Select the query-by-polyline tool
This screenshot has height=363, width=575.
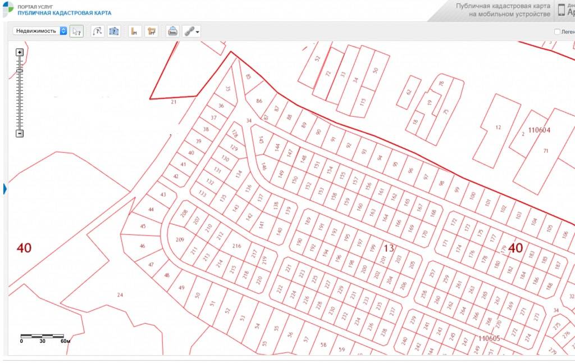(98, 31)
